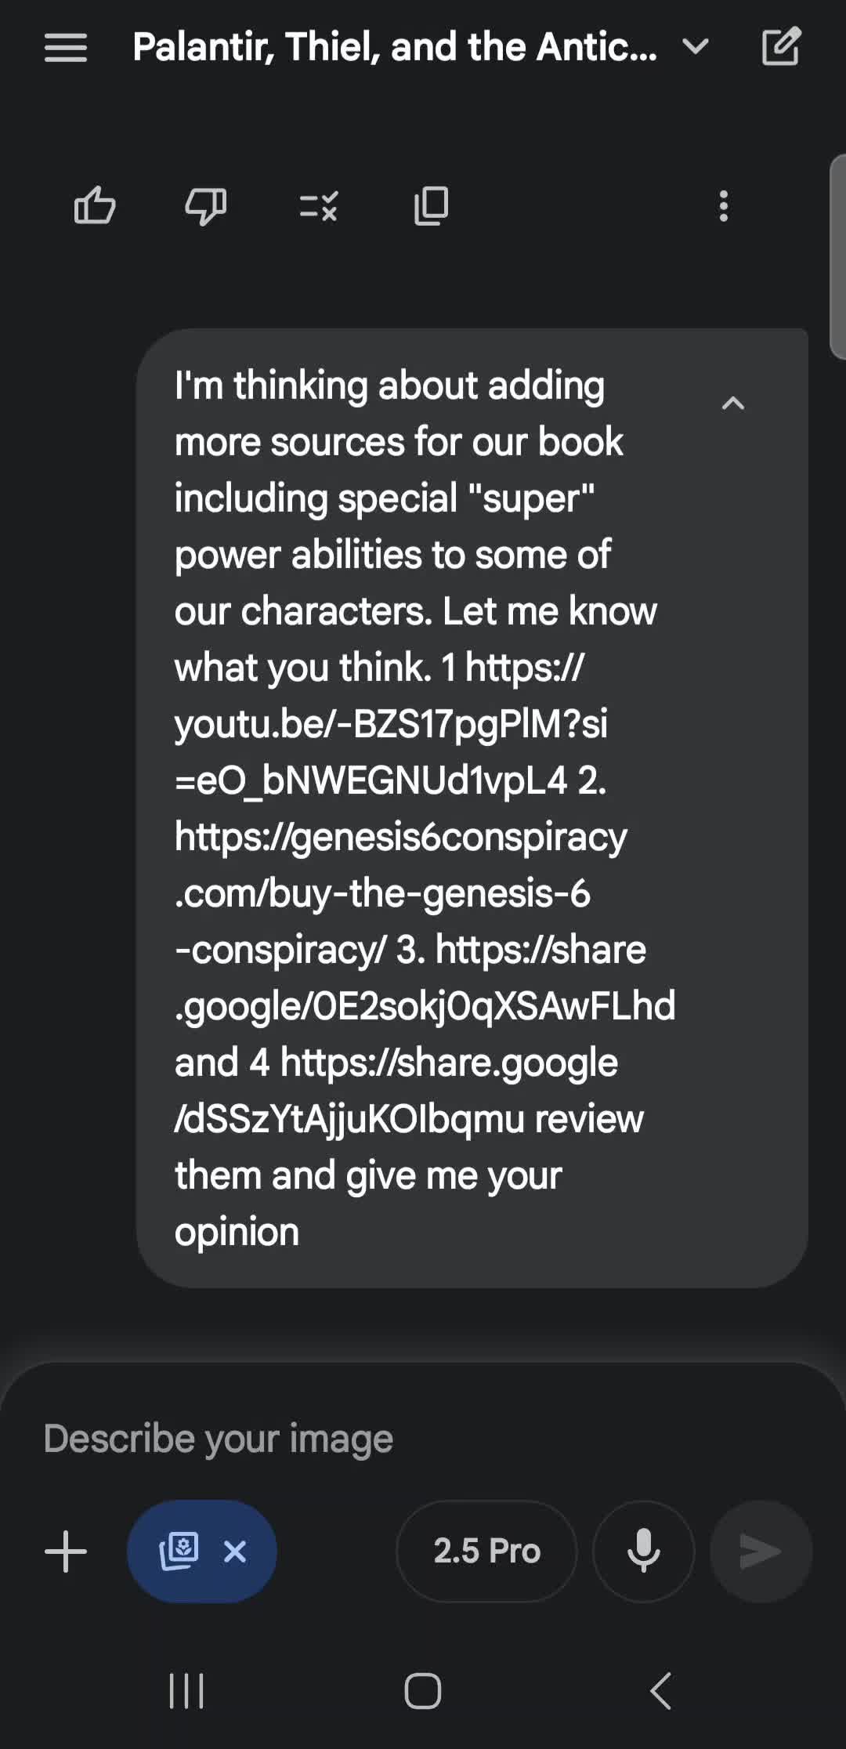The height and width of the screenshot is (1749, 846).
Task: Tap the conversation title Palantir, Thiel
Action: 395,47
